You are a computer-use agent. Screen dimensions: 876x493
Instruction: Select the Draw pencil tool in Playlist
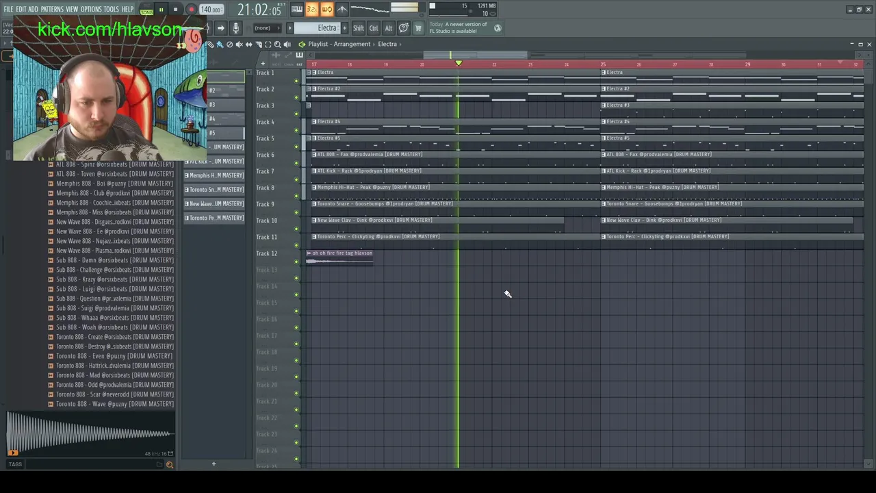[210, 45]
